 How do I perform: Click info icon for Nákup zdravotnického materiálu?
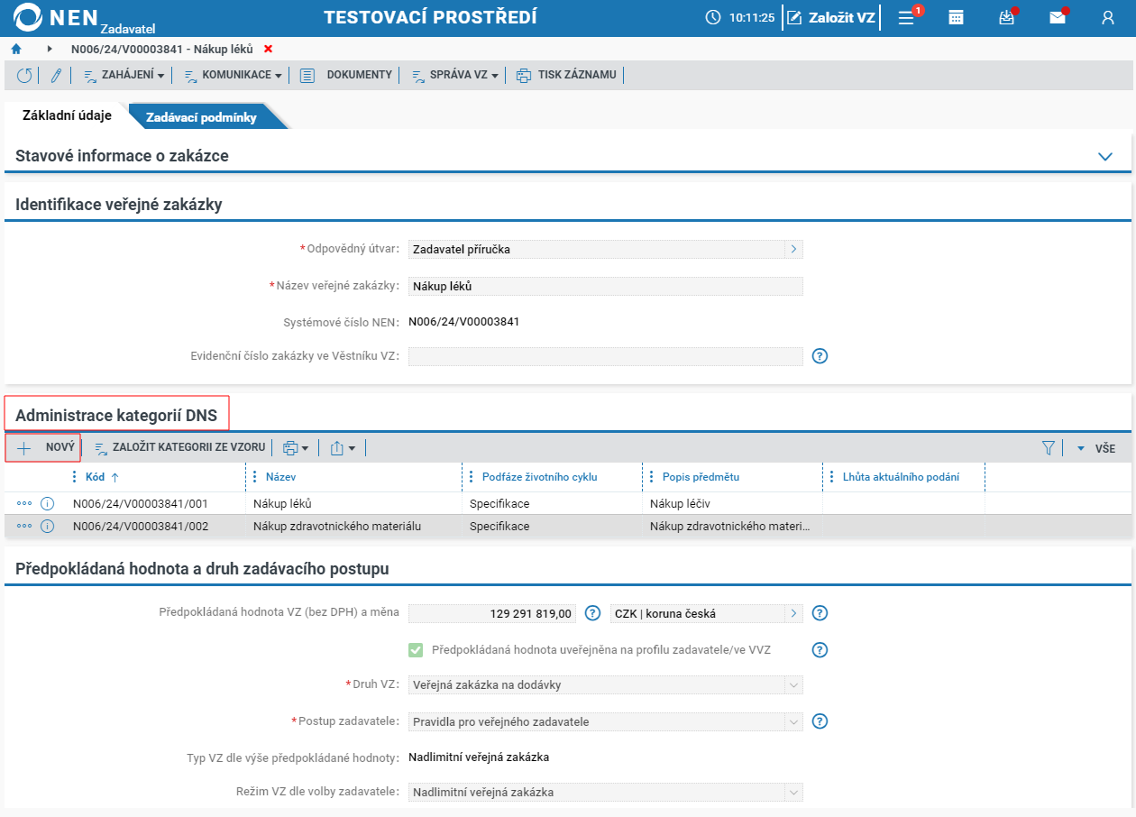(x=48, y=526)
